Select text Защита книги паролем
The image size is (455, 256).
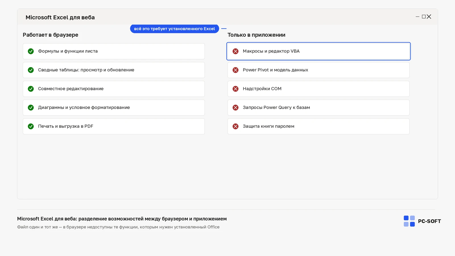(x=268, y=126)
